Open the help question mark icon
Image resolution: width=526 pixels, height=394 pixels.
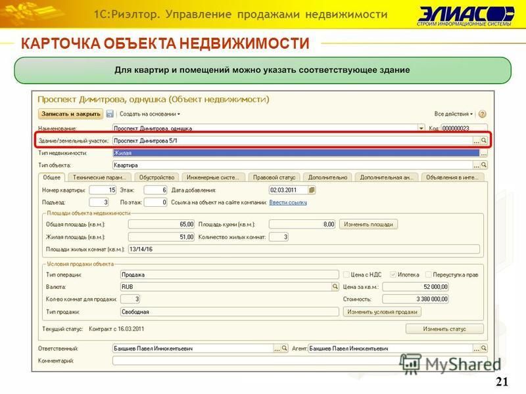tap(482, 114)
